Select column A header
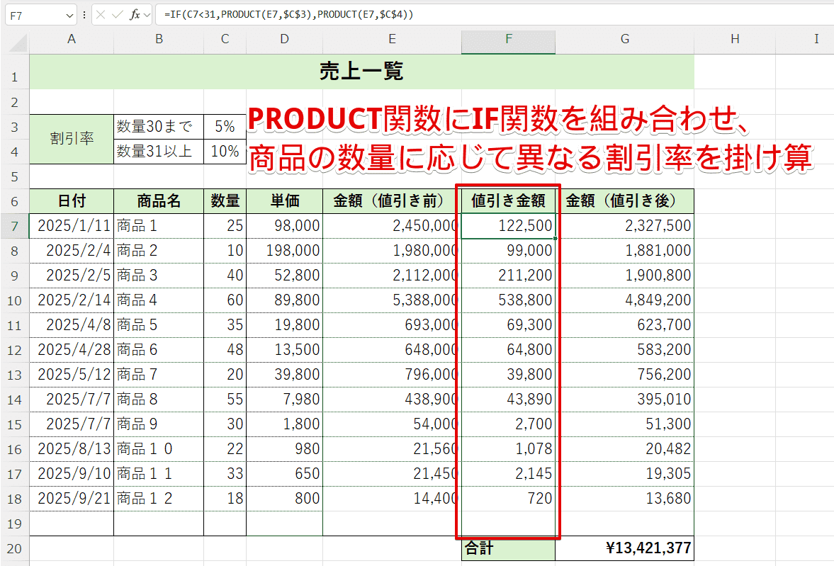This screenshot has height=566, width=834. pos(71,42)
